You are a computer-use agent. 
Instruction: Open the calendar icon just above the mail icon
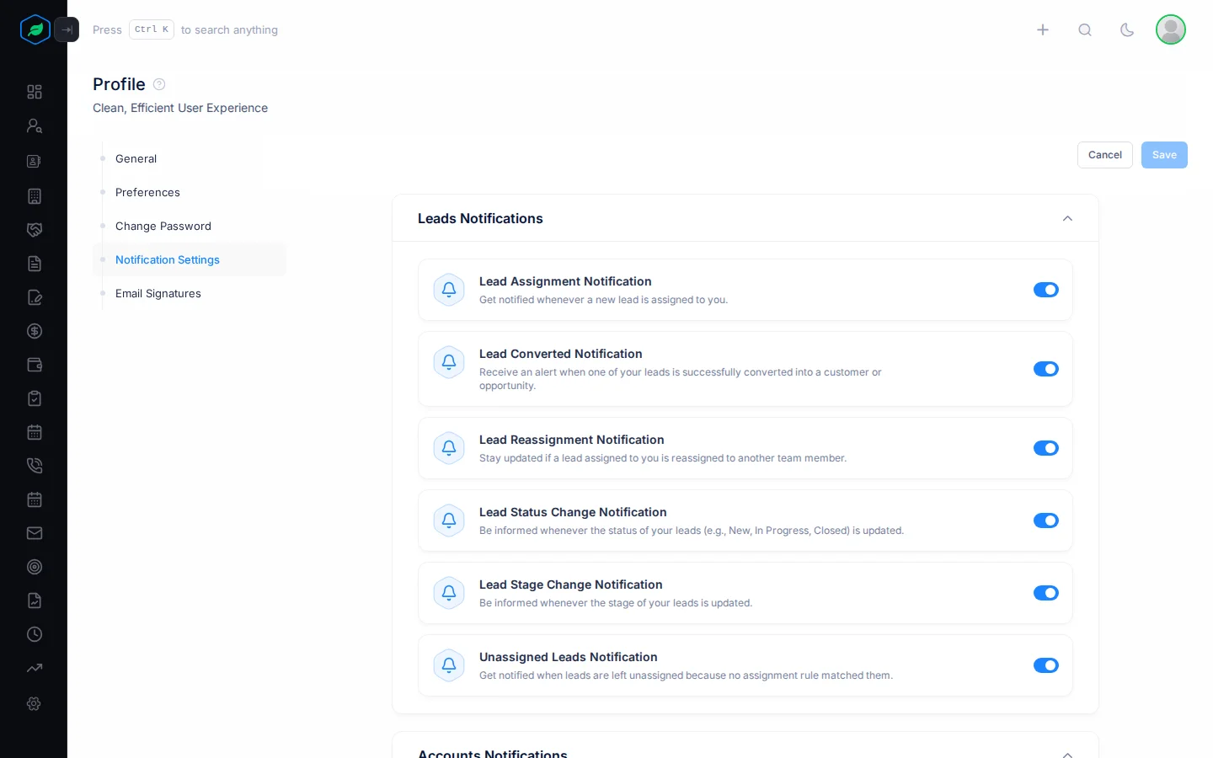[x=35, y=499]
